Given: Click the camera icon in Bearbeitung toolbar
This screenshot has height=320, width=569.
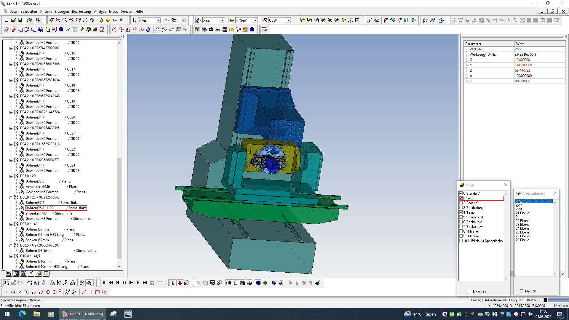Looking at the screenshot, I should point(211,29).
